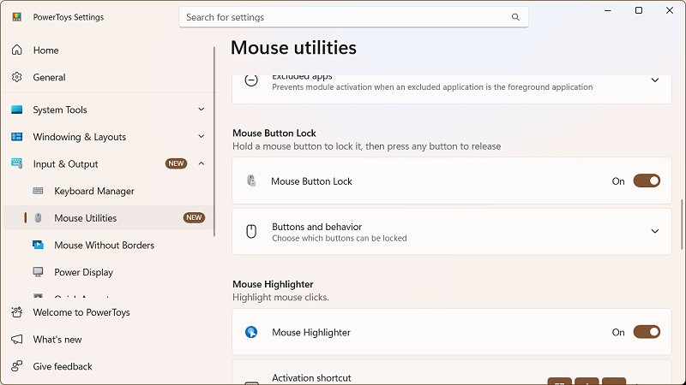This screenshot has height=385, width=686.
Task: Click the Welcome to PowerToys icon
Action: click(16, 312)
